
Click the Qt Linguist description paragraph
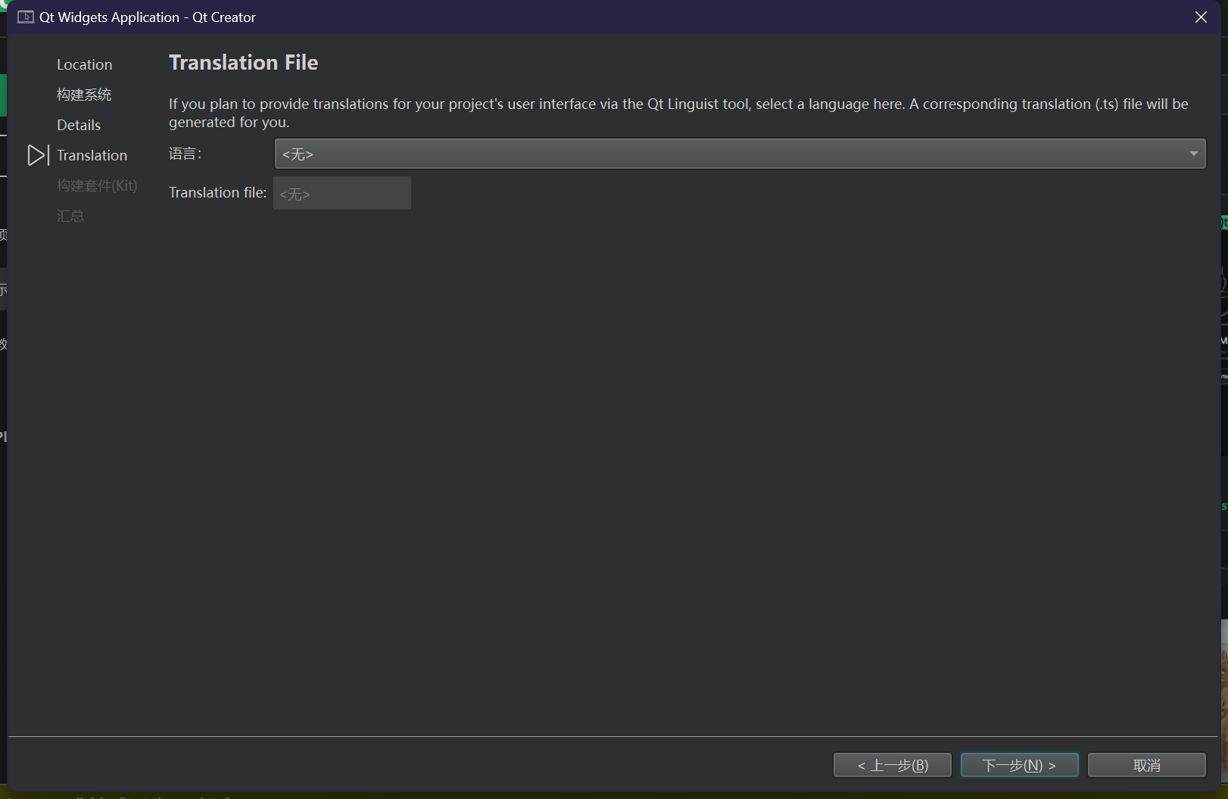pos(678,113)
